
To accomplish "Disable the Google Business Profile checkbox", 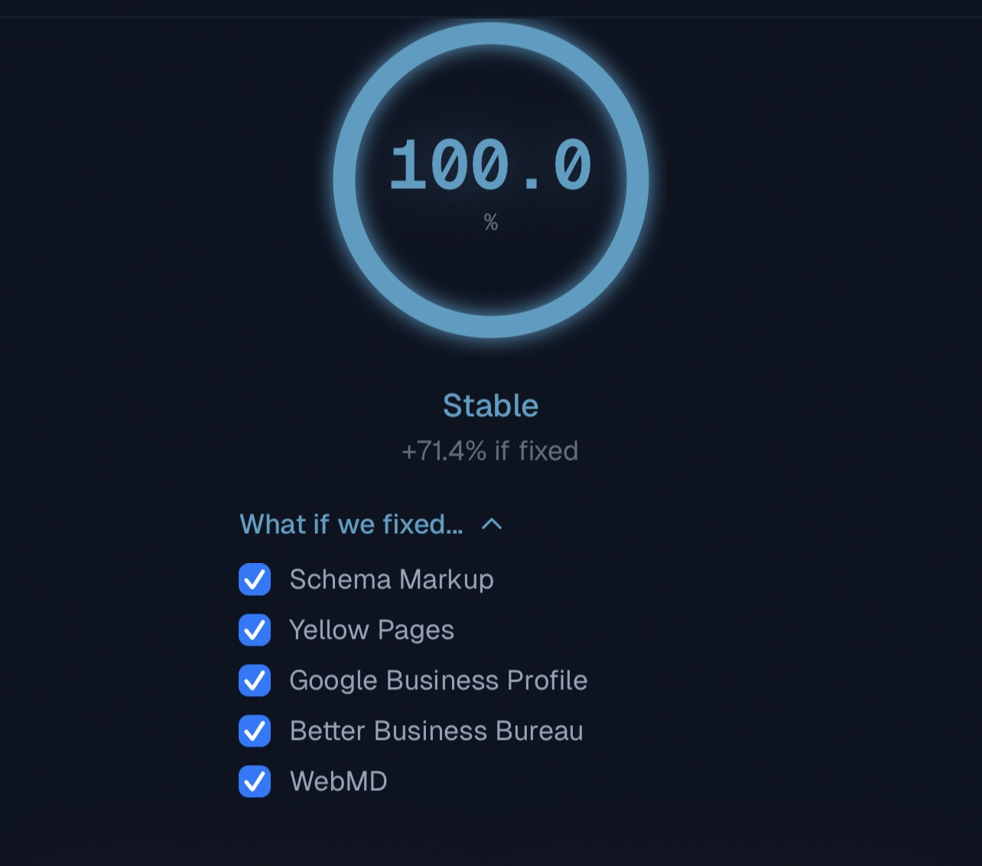I will (255, 680).
